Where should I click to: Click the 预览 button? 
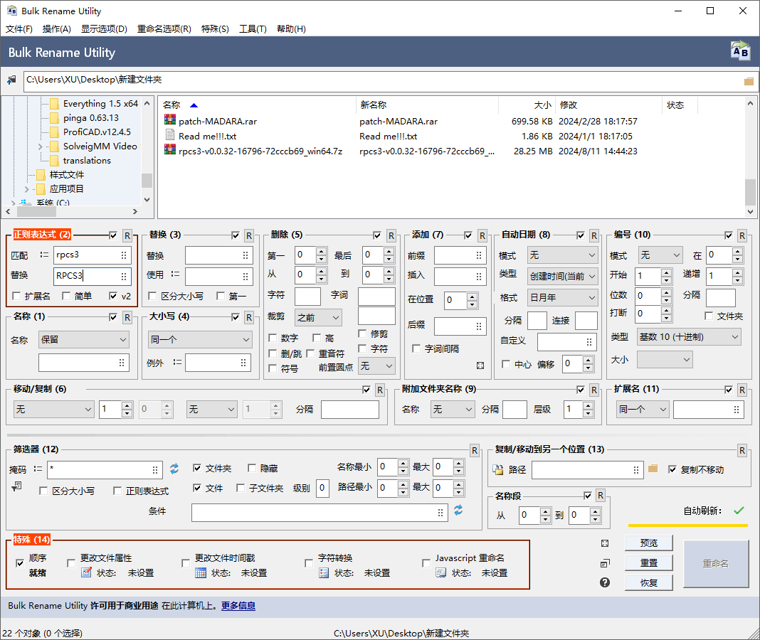(x=648, y=543)
